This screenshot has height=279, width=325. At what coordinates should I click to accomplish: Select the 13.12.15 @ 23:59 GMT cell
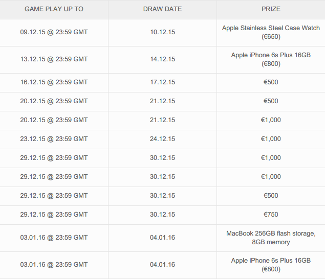[54, 59]
